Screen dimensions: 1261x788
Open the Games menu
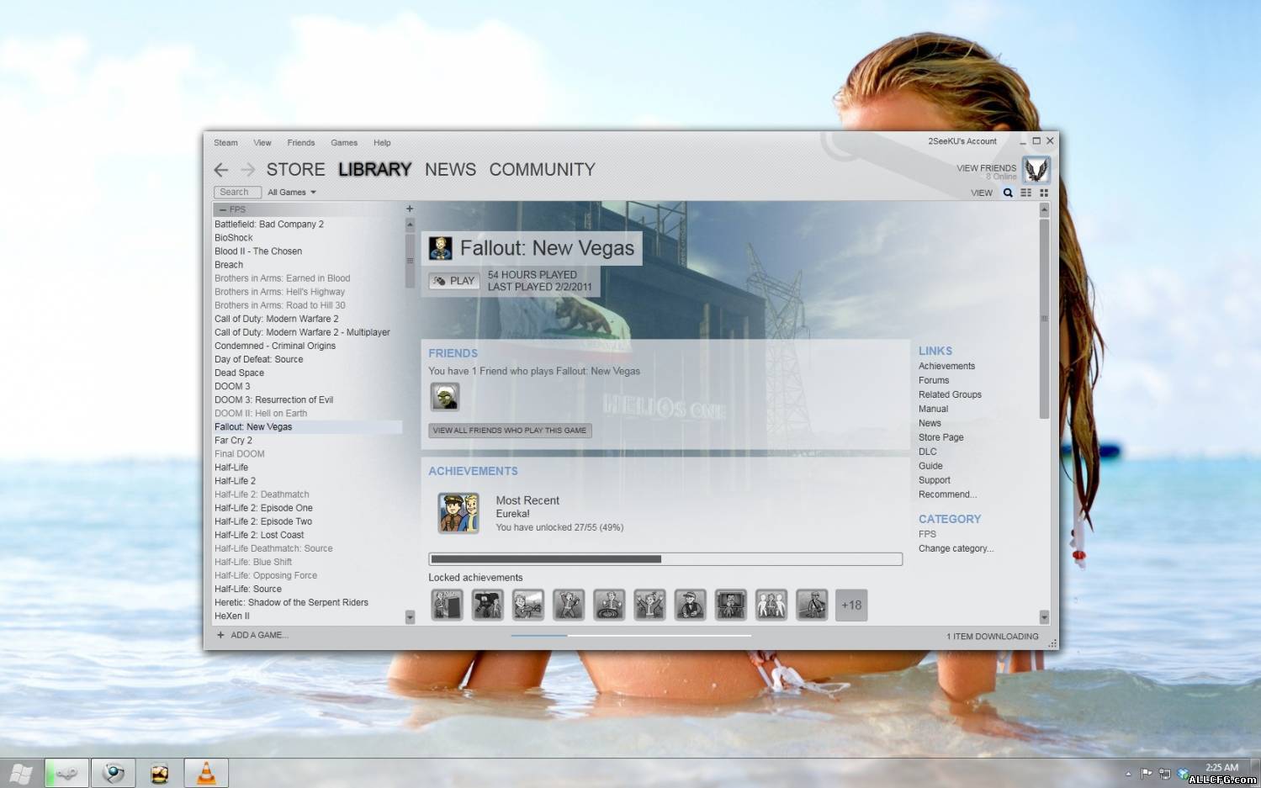pos(344,143)
